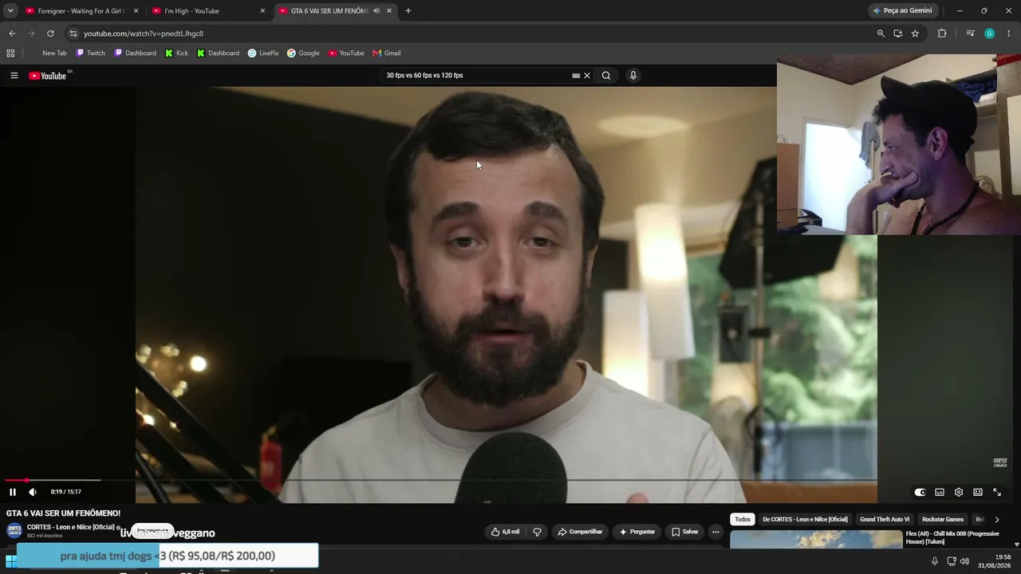Click the Compartilhar share button
This screenshot has height=574, width=1021.
pos(580,532)
